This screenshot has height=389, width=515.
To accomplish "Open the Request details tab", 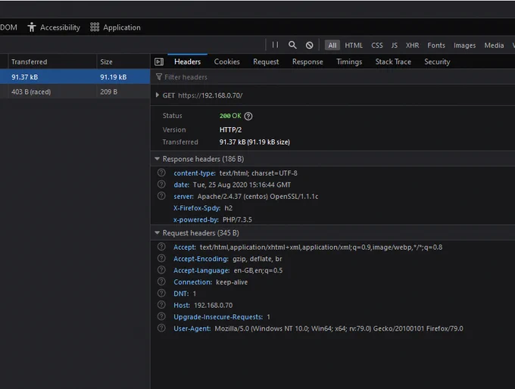I will (x=266, y=62).
